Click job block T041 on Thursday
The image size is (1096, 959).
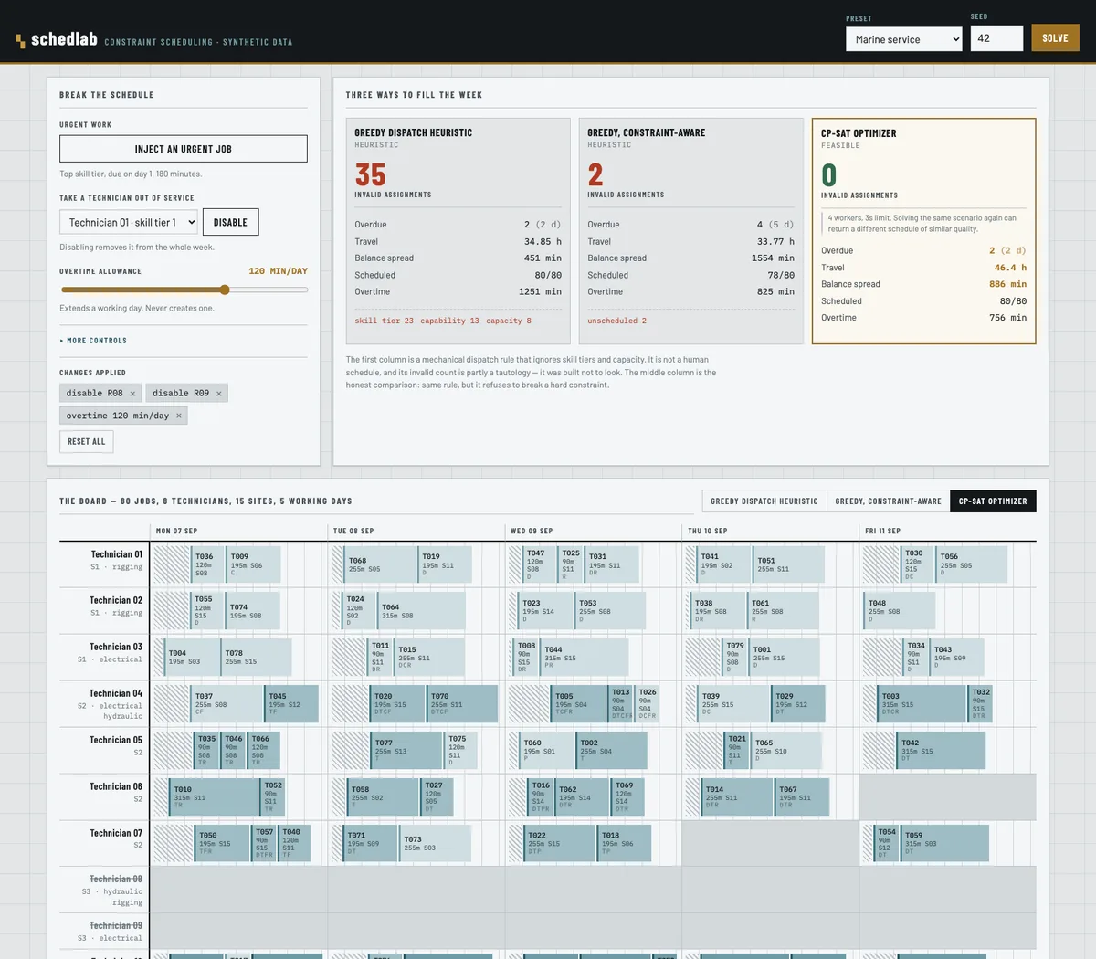724,564
